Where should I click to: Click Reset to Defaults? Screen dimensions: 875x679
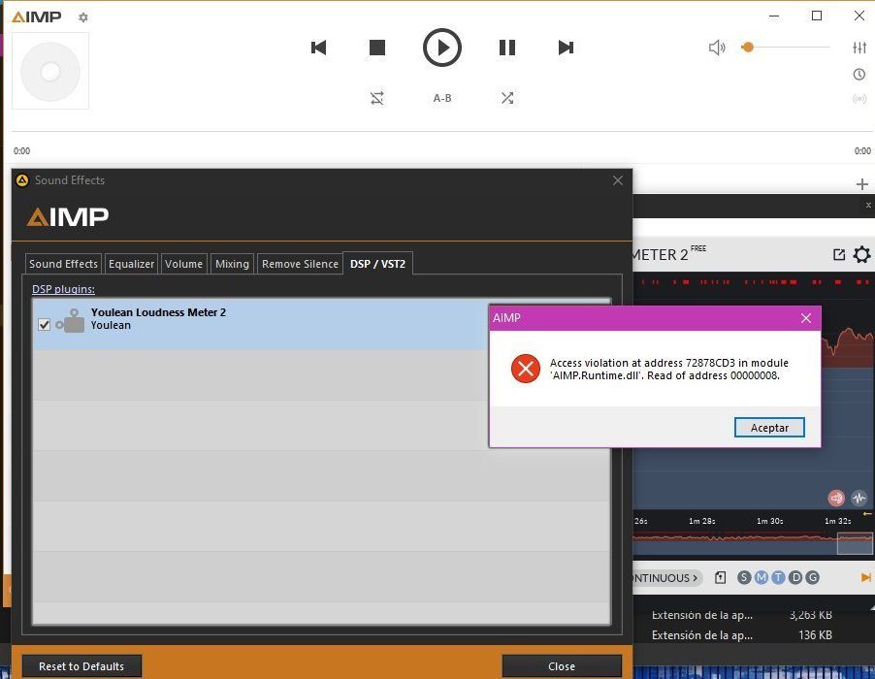pyautogui.click(x=81, y=666)
